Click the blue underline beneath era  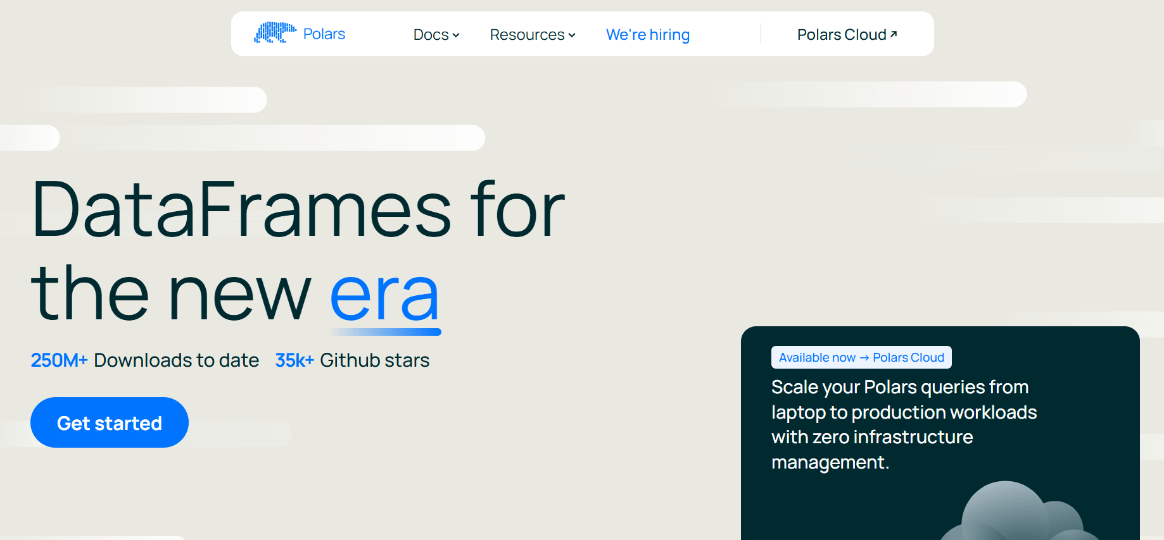pos(385,332)
